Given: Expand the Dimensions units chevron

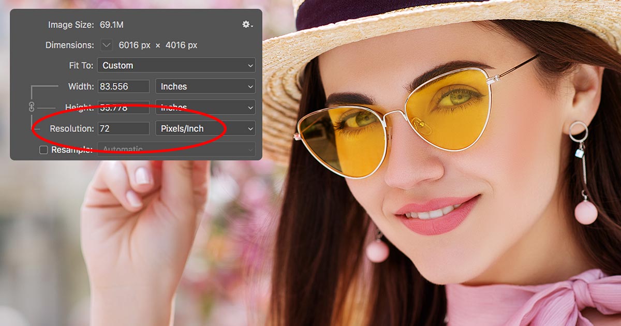Looking at the screenshot, I should point(106,45).
